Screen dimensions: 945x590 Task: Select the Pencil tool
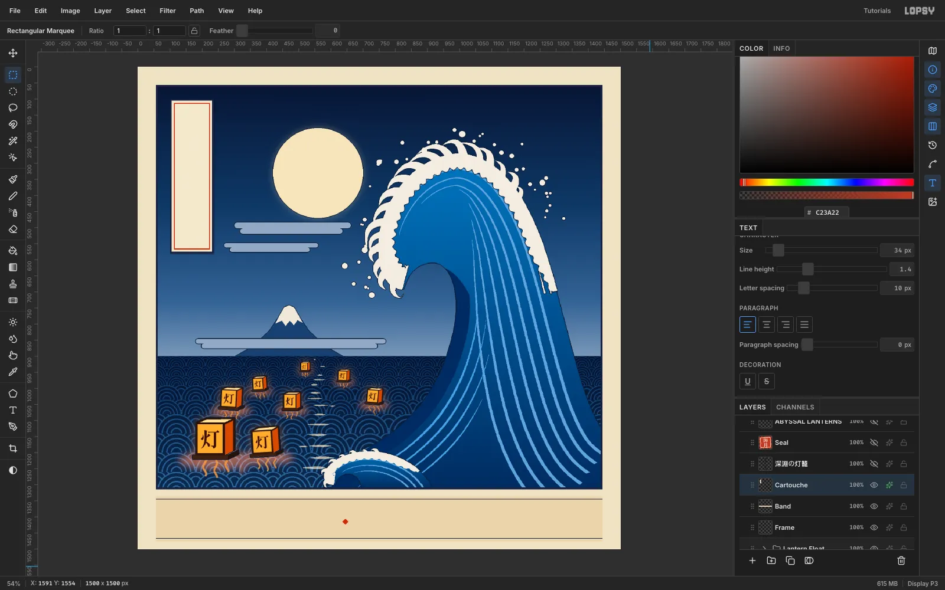tap(13, 196)
